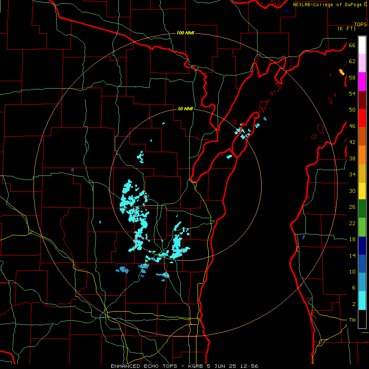
Task: Click the NEXLAB-College of DuPage label
Action: [x=327, y=5]
